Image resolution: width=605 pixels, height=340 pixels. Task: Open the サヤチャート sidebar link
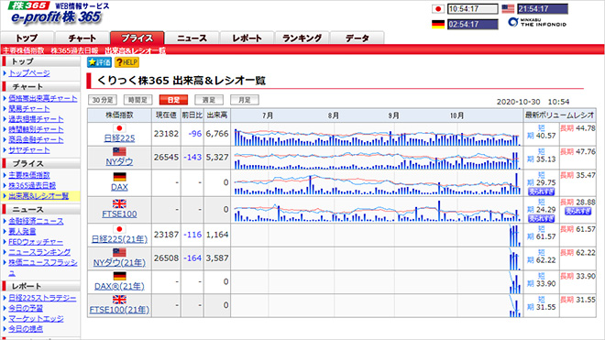coord(29,150)
